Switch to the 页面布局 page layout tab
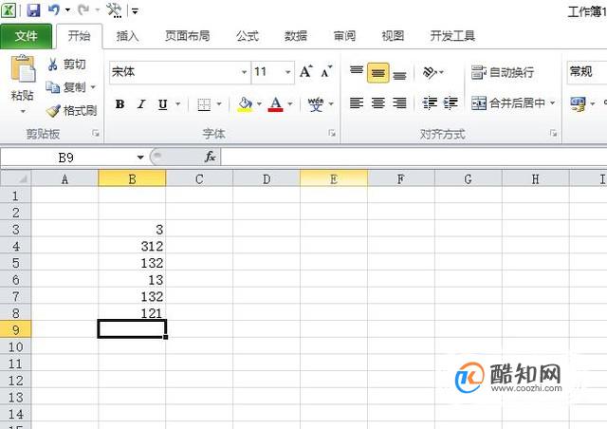 tap(188, 36)
